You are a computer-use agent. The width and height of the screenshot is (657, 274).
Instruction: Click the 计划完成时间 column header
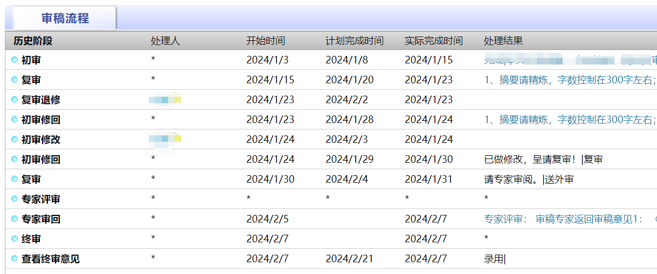point(355,41)
